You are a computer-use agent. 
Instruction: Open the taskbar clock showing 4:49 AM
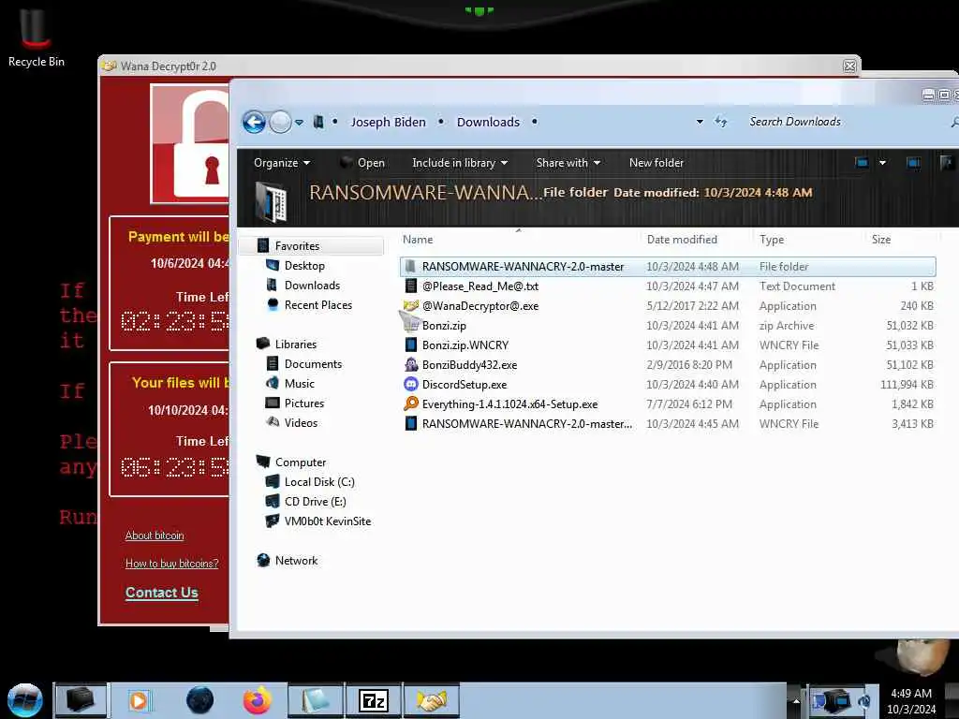[x=911, y=701]
